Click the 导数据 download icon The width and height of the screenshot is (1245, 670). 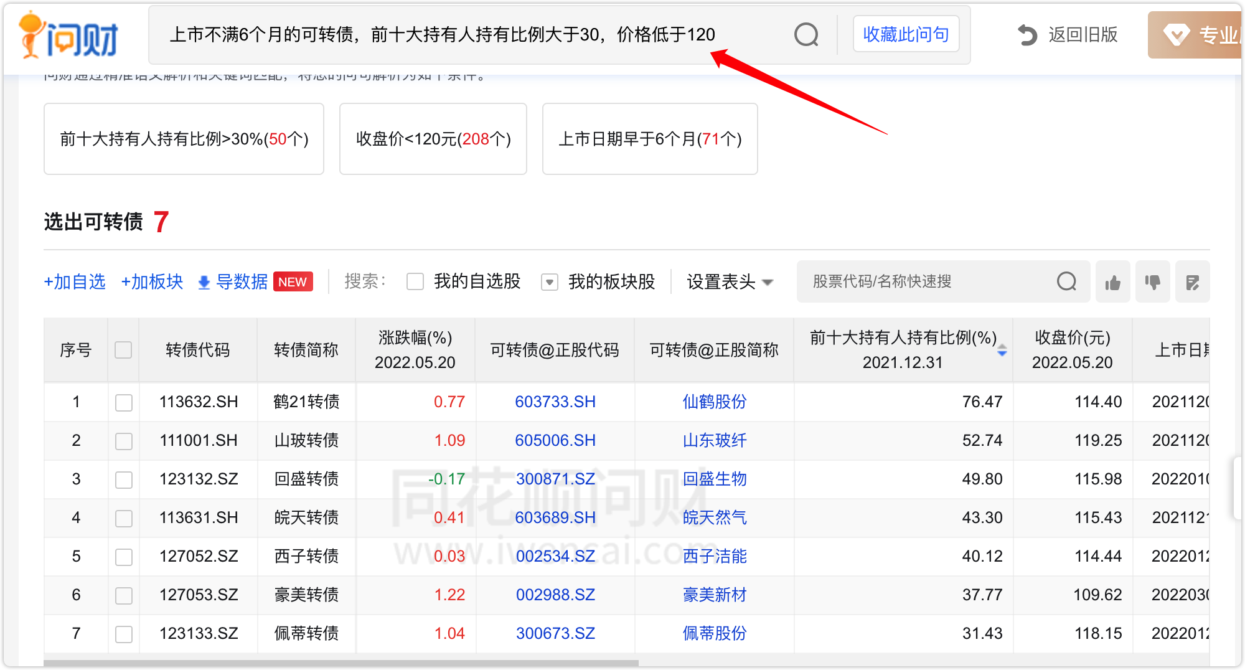click(x=204, y=283)
